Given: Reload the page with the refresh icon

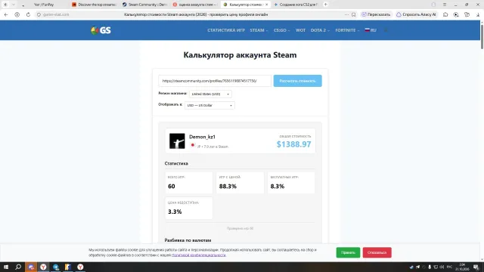Looking at the screenshot, I should pyautogui.click(x=28, y=14).
